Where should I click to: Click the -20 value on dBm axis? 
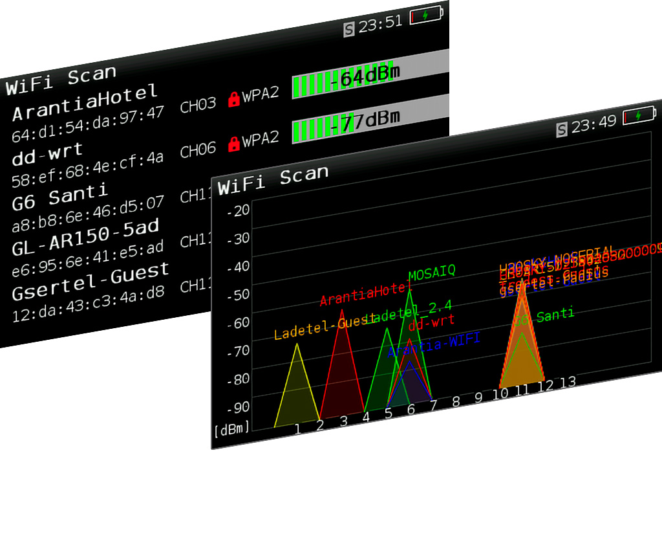pyautogui.click(x=239, y=210)
